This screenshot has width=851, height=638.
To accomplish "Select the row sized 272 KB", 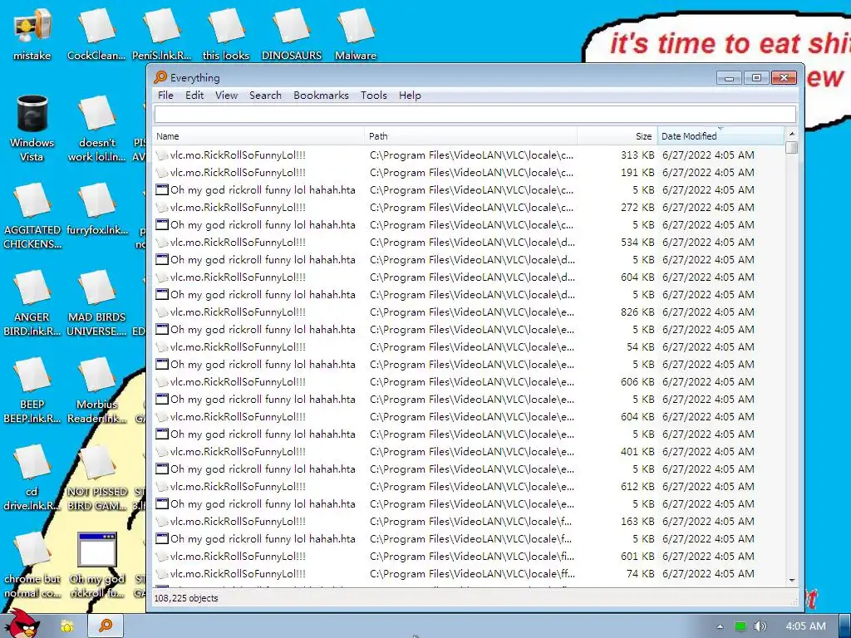I will click(x=469, y=207).
